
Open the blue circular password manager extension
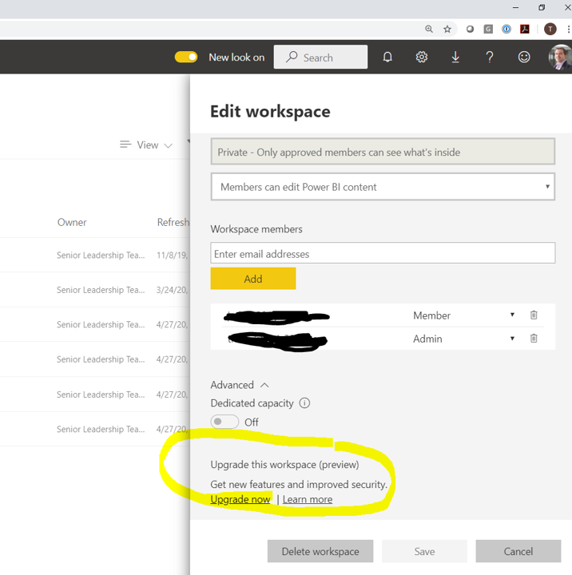(x=506, y=29)
